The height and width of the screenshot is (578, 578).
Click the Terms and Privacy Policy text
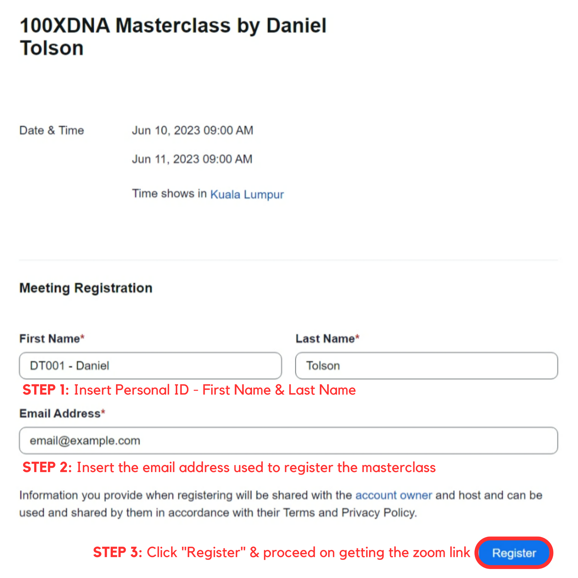point(349,513)
